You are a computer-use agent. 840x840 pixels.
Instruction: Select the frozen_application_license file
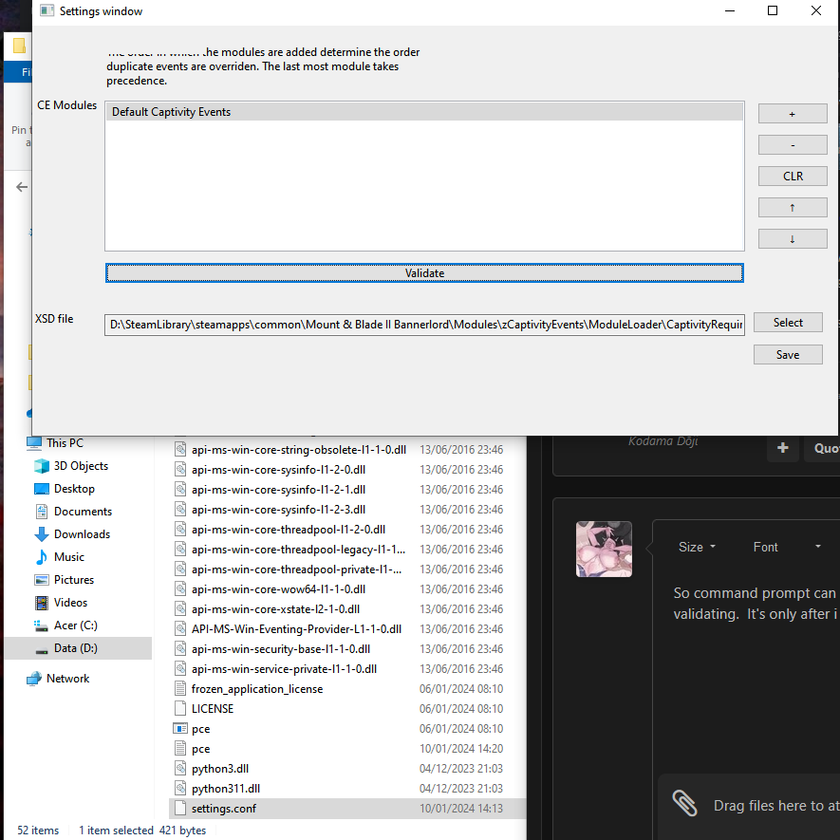256,689
